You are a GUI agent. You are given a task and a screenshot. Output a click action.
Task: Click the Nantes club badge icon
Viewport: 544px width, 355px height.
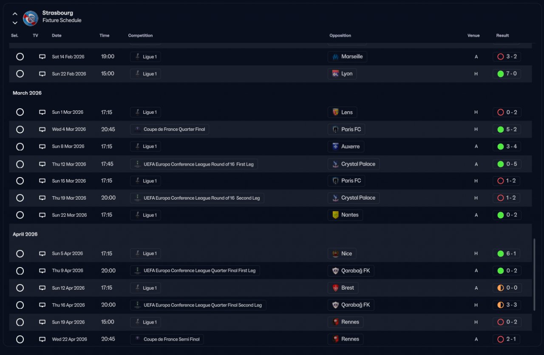[335, 215]
